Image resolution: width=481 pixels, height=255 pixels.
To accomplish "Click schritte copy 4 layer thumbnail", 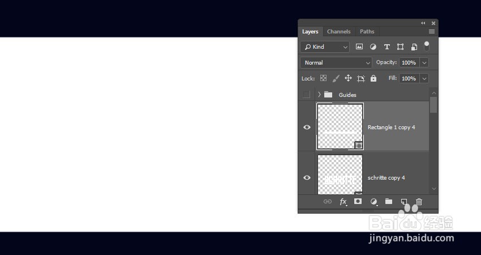I will 340,175.
